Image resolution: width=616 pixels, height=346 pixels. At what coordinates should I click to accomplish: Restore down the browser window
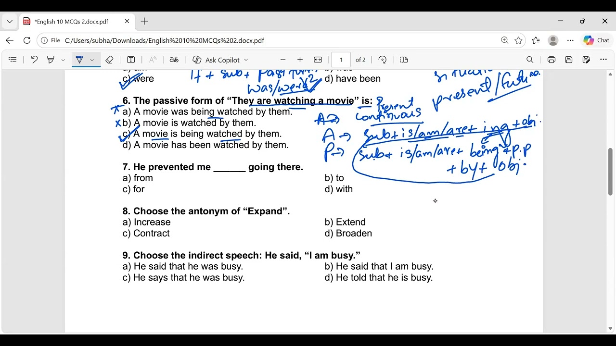[x=583, y=21]
